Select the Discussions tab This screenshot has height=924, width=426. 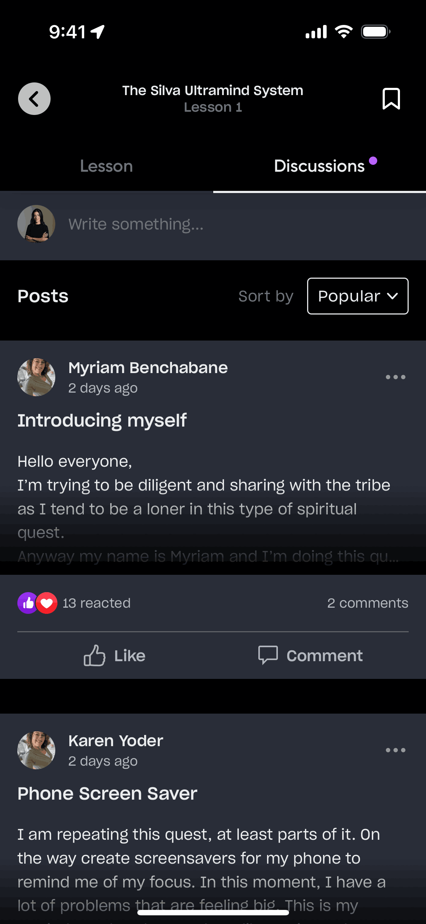pos(319,166)
